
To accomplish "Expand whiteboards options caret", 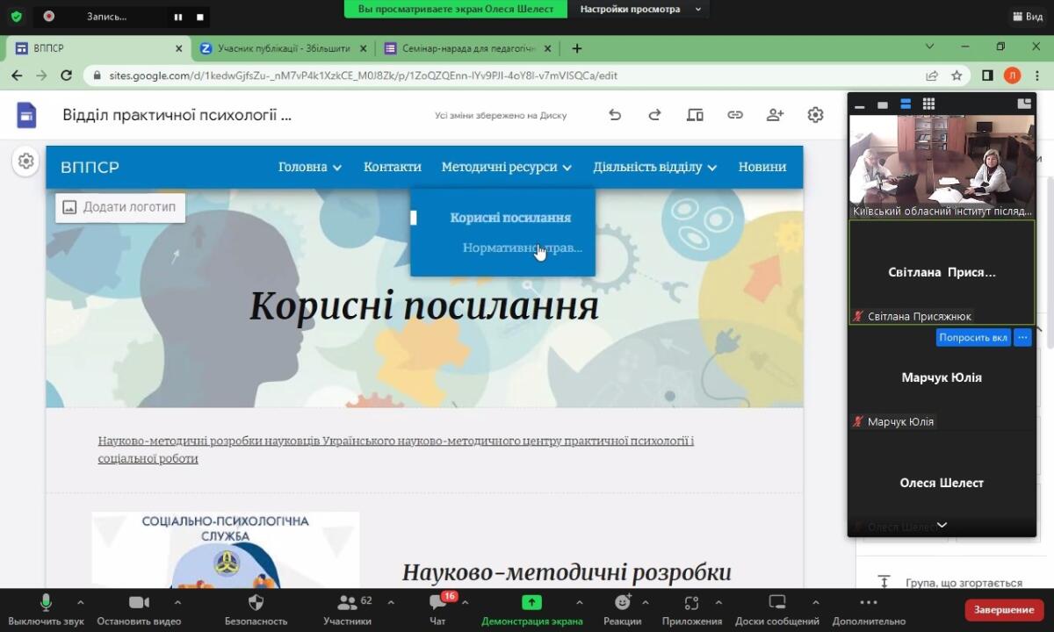I will pyautogui.click(x=818, y=602).
